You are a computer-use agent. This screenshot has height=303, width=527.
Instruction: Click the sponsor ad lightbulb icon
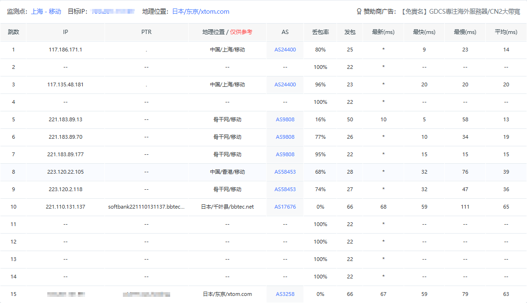tap(359, 12)
